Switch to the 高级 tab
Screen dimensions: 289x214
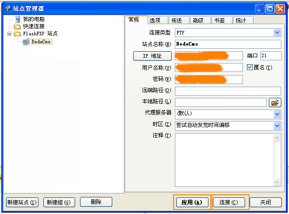pos(200,20)
